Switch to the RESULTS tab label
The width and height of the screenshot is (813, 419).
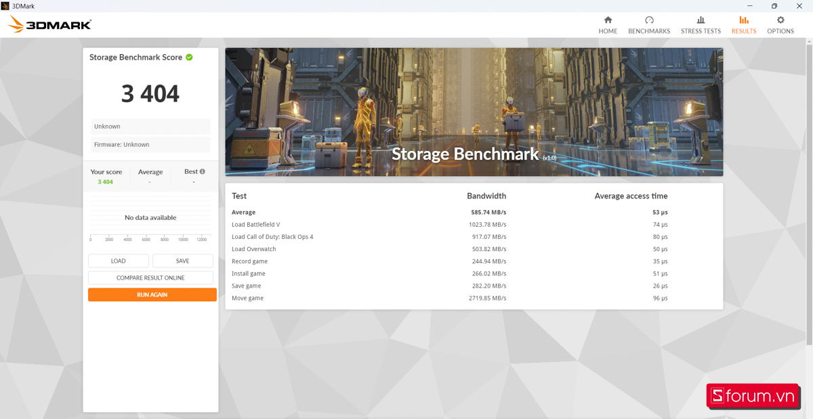744,31
